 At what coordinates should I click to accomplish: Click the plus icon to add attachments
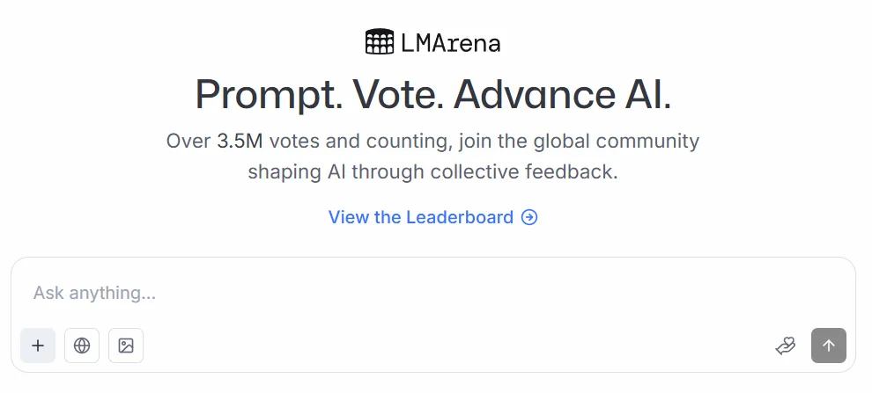(38, 346)
